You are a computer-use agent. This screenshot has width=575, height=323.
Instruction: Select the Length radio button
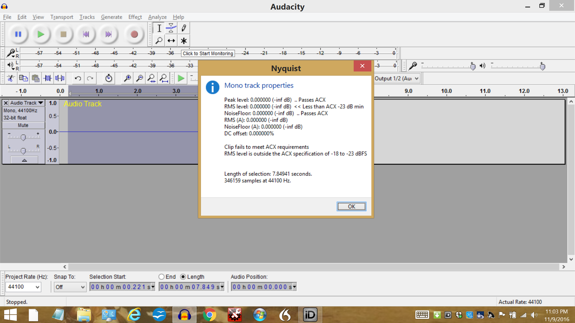[x=183, y=277]
